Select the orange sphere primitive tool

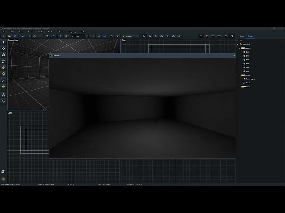(x=4, y=67)
